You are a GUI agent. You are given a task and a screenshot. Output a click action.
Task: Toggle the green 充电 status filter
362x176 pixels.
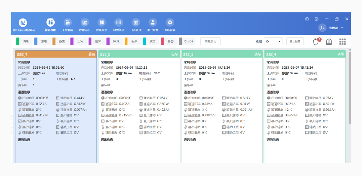pos(24,42)
